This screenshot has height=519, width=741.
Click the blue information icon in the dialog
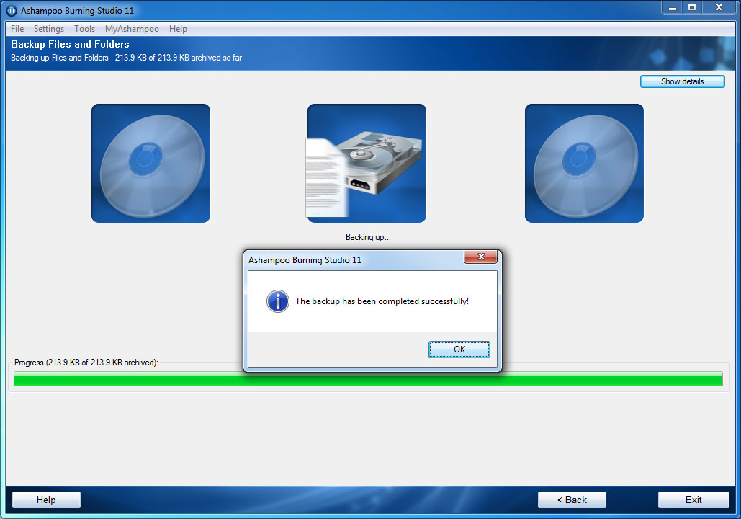point(278,301)
